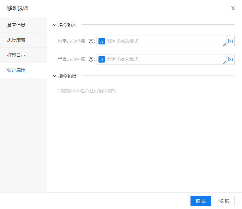Close the 移动鼠标 dialog with X
Image resolution: width=242 pixels, height=209 pixels.
click(233, 8)
